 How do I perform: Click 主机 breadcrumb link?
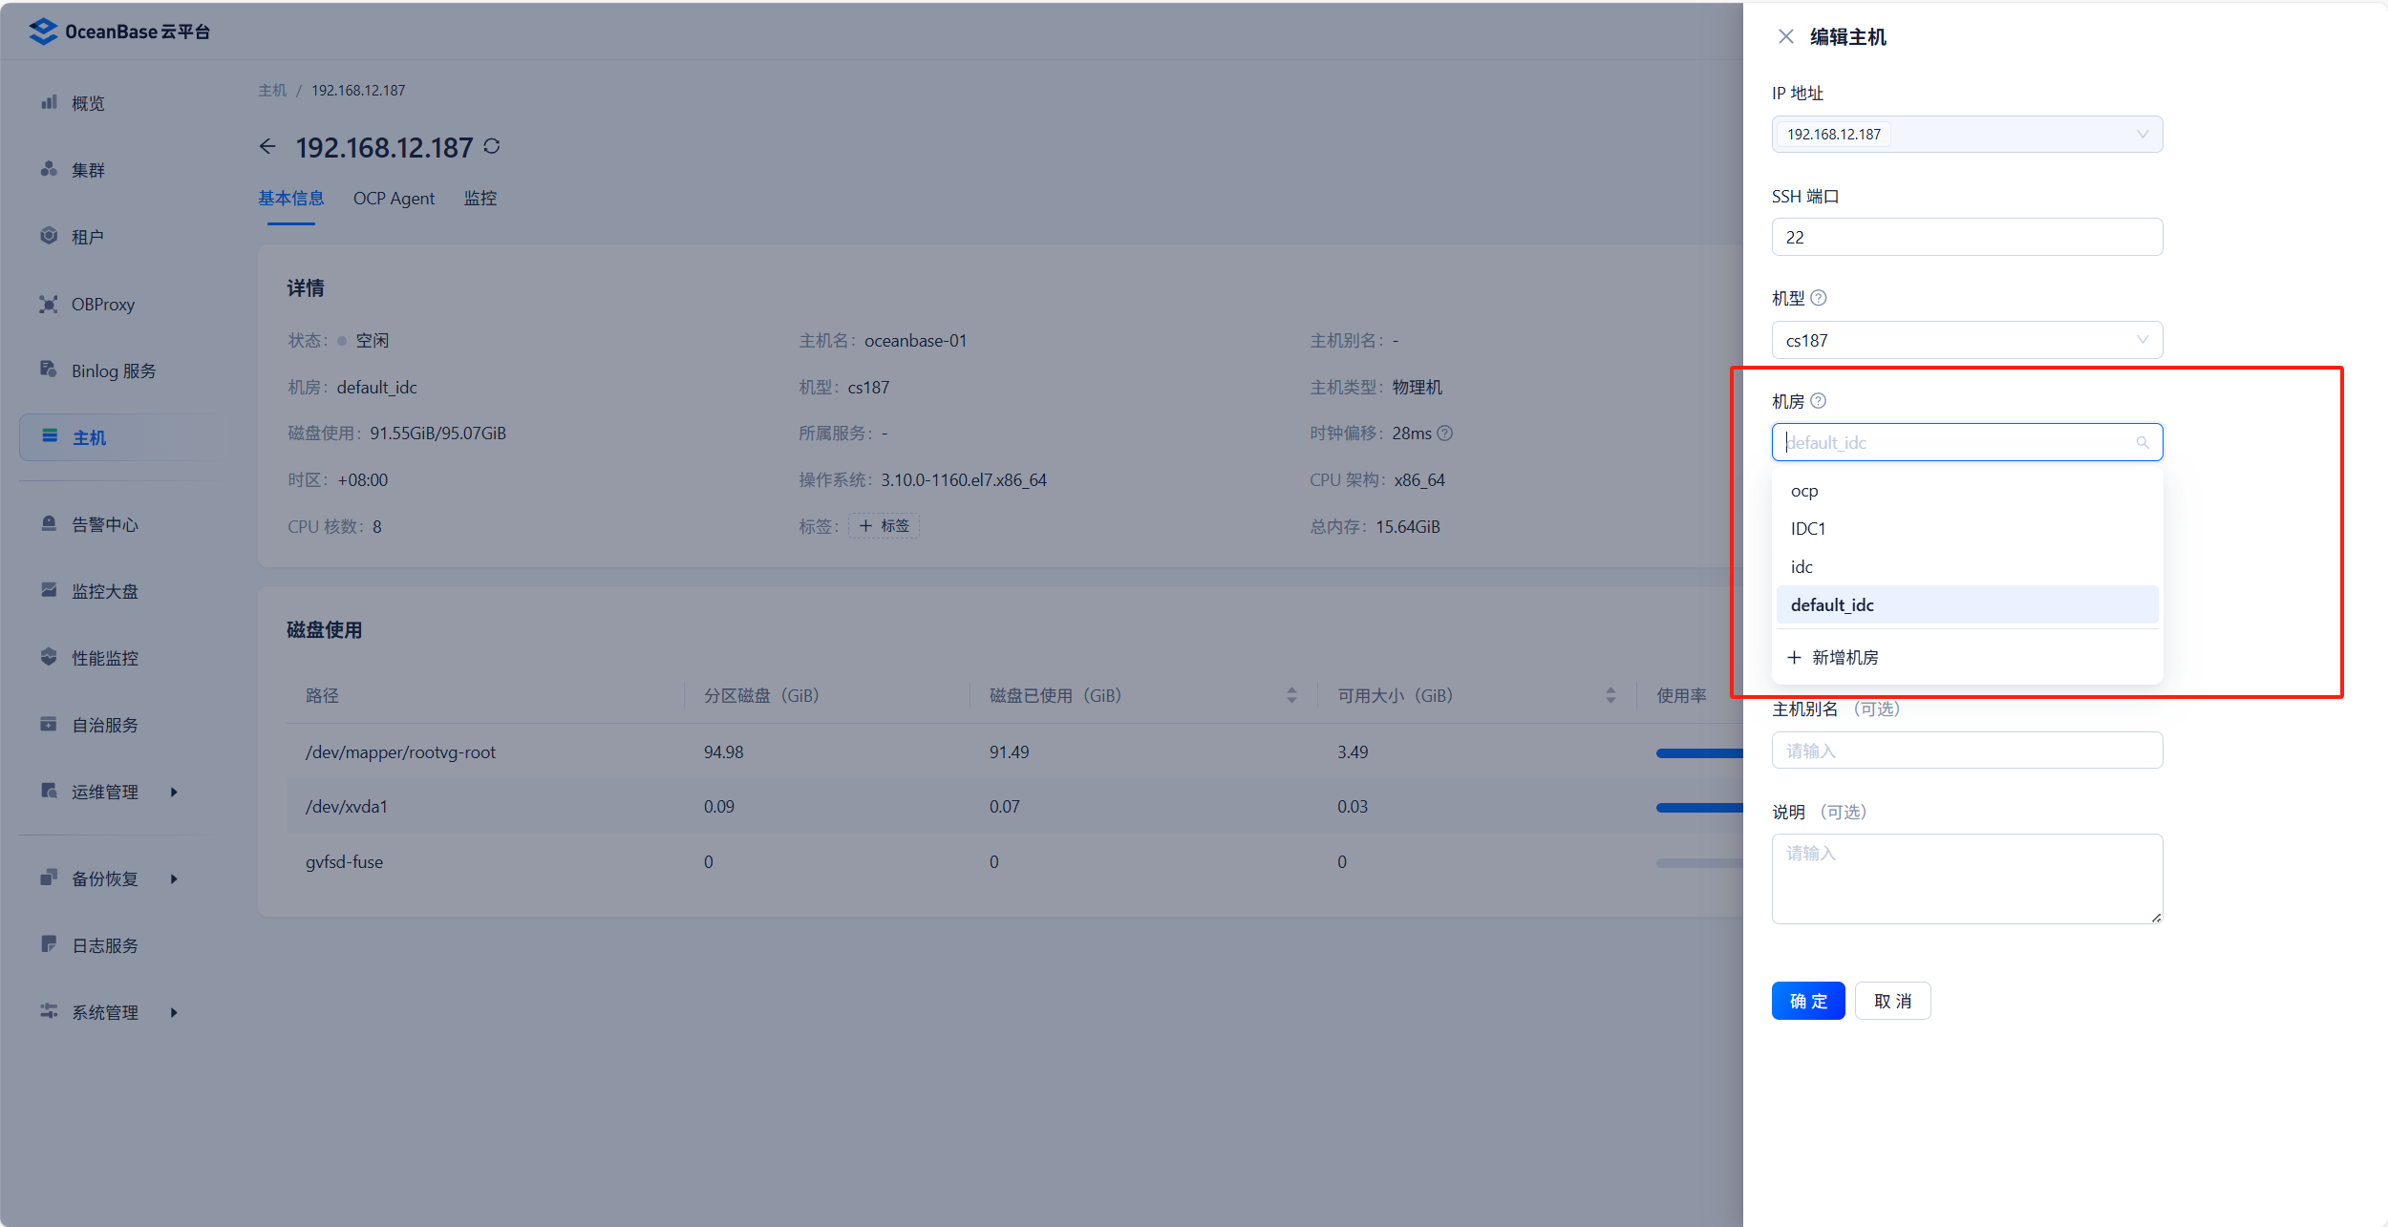272,90
